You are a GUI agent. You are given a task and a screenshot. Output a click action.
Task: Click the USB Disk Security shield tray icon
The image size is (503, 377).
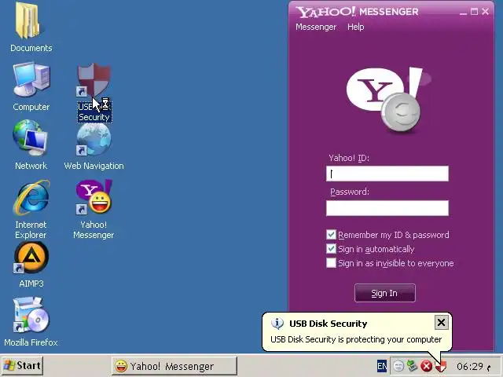(441, 367)
